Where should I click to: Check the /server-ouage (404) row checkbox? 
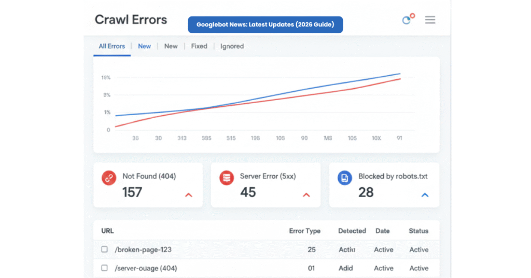click(104, 268)
